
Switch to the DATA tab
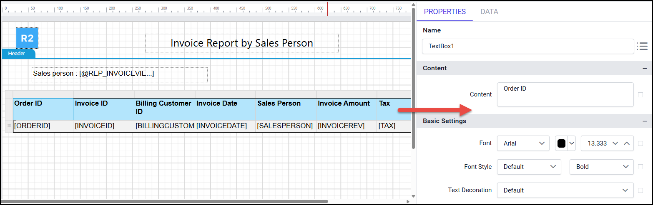coord(489,12)
